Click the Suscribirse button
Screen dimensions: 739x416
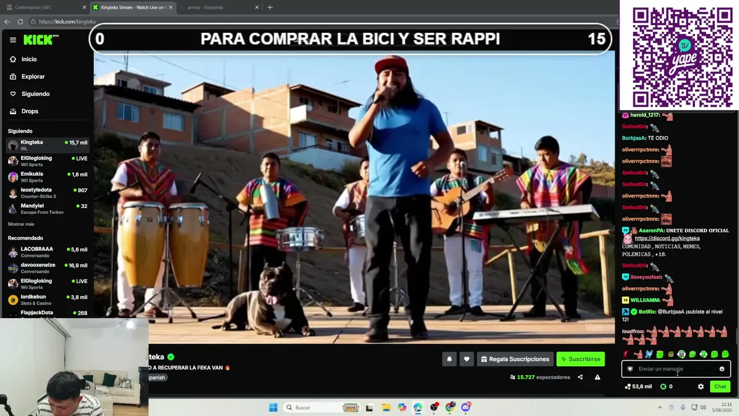point(580,359)
